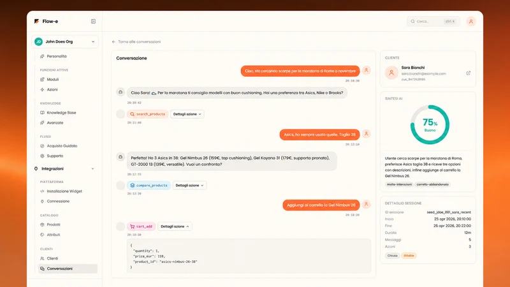Open the John Does Org selector dropdown
Viewport: 510px width, 287px height.
click(65, 41)
